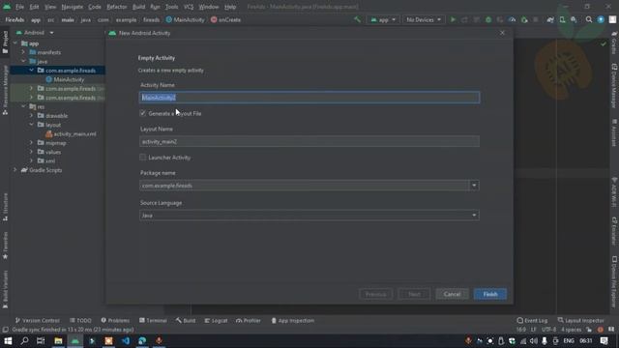Click the Activity Name input field
Viewport: 619px width, 348px height.
(309, 98)
